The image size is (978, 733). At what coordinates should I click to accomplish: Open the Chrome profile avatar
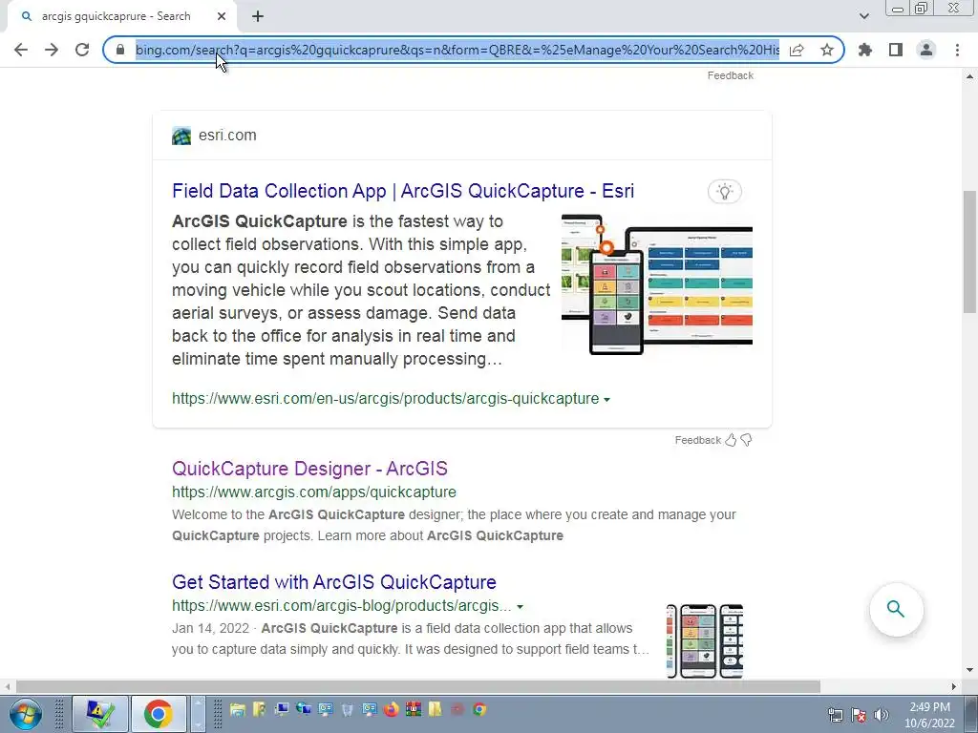pos(926,50)
